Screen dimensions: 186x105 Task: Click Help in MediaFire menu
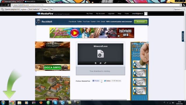click(x=119, y=14)
